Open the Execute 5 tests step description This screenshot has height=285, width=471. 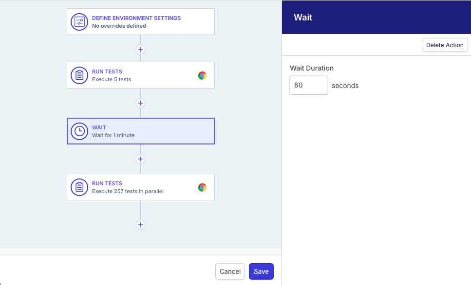click(x=112, y=79)
